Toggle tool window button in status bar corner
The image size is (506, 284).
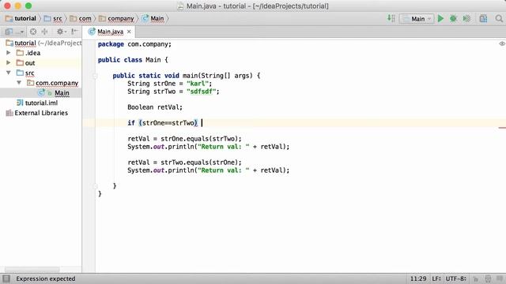[x=6, y=278]
